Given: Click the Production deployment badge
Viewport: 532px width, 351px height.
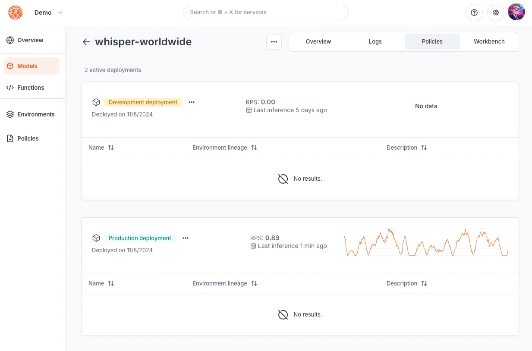Looking at the screenshot, I should [x=140, y=238].
